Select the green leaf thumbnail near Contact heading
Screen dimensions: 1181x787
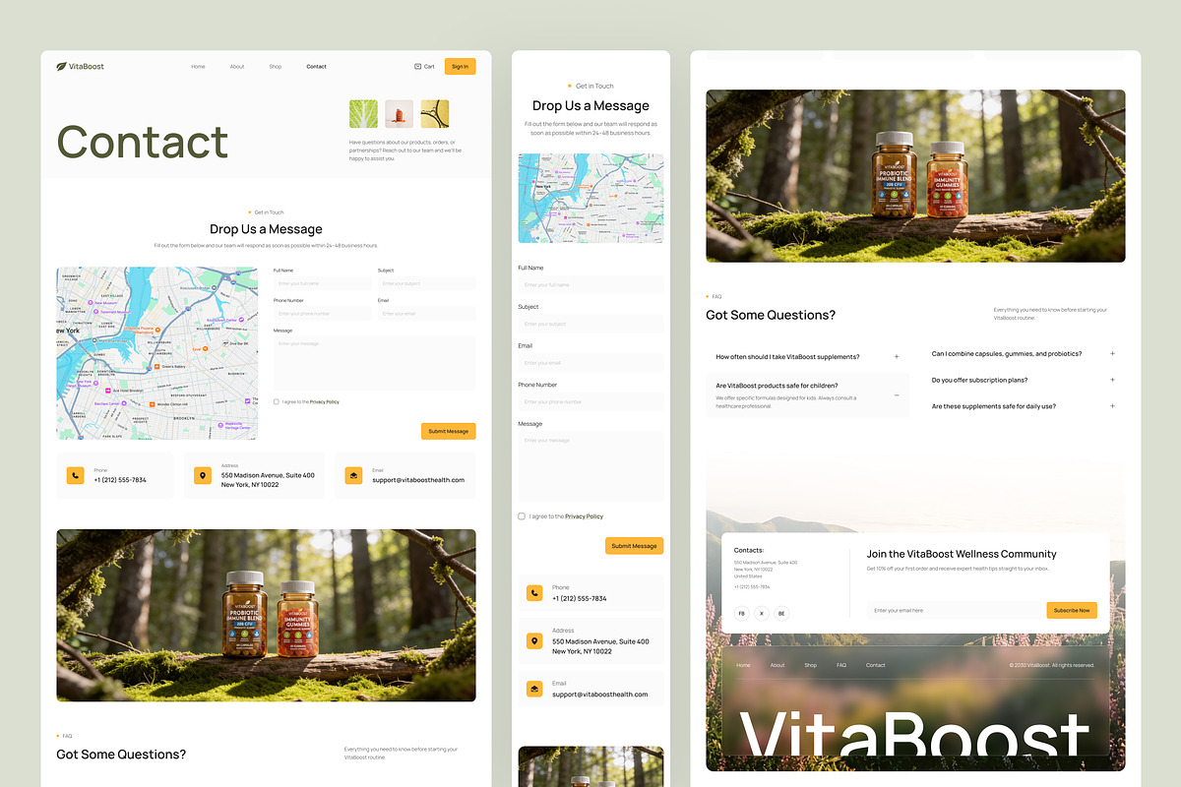click(363, 114)
